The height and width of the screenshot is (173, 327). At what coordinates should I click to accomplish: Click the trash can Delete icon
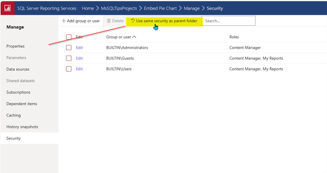(109, 21)
